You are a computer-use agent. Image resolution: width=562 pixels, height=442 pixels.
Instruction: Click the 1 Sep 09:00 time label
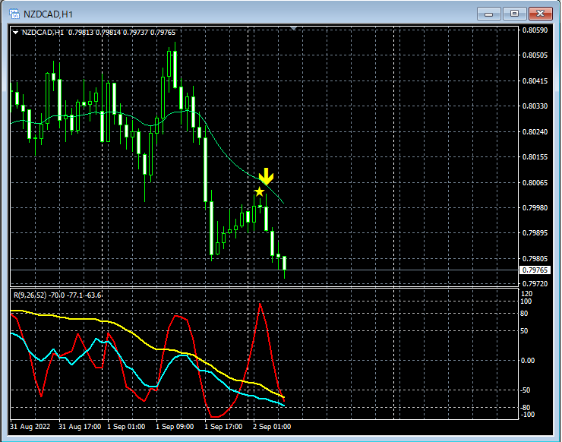(x=175, y=427)
